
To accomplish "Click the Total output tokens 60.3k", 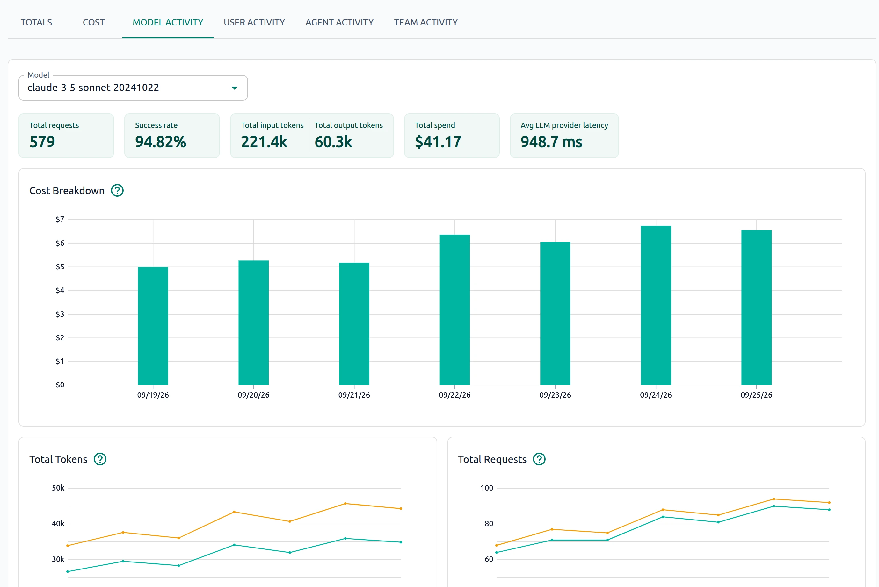I will [333, 142].
